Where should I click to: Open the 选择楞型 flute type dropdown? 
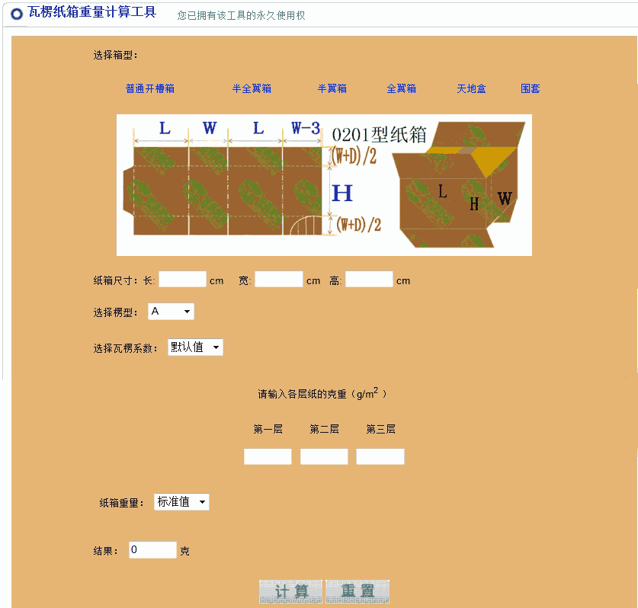171,312
